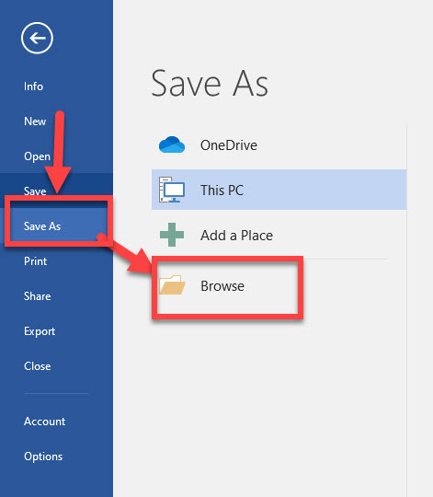The width and height of the screenshot is (433, 497).
Task: Open Word Options from the sidebar
Action: [x=43, y=457]
